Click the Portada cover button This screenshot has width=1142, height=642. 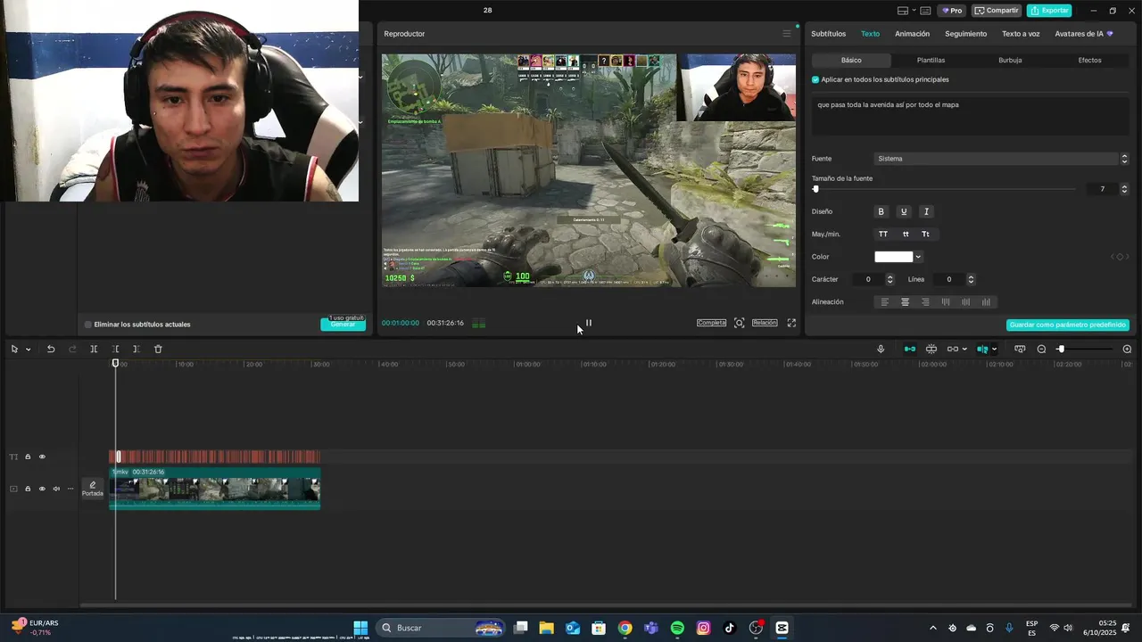pyautogui.click(x=93, y=489)
